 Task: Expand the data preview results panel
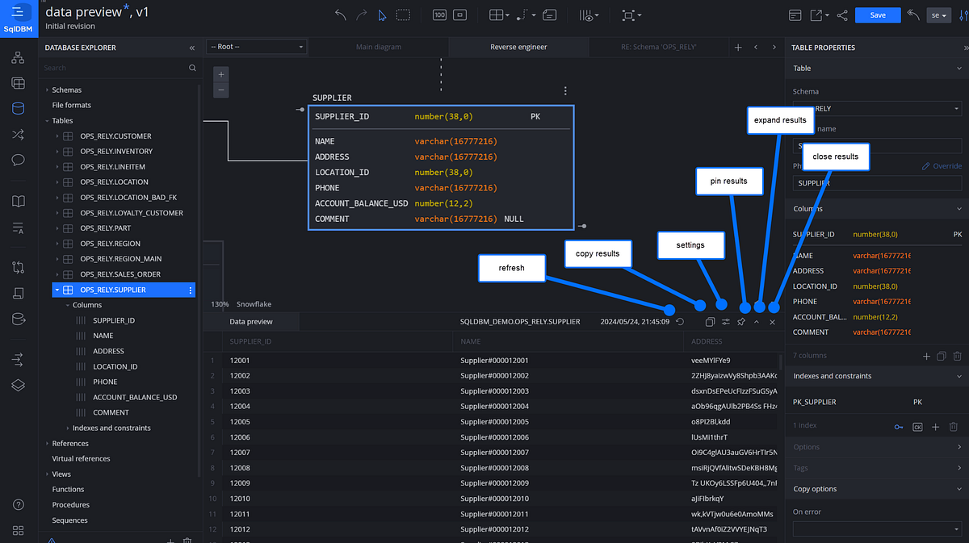757,321
